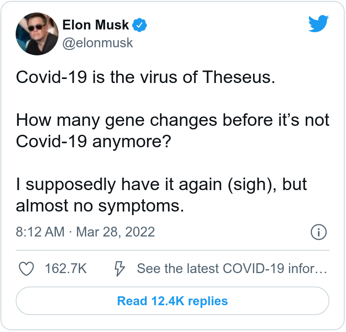Click the Elon Musk display name
346x332 pixels.
[97, 25]
